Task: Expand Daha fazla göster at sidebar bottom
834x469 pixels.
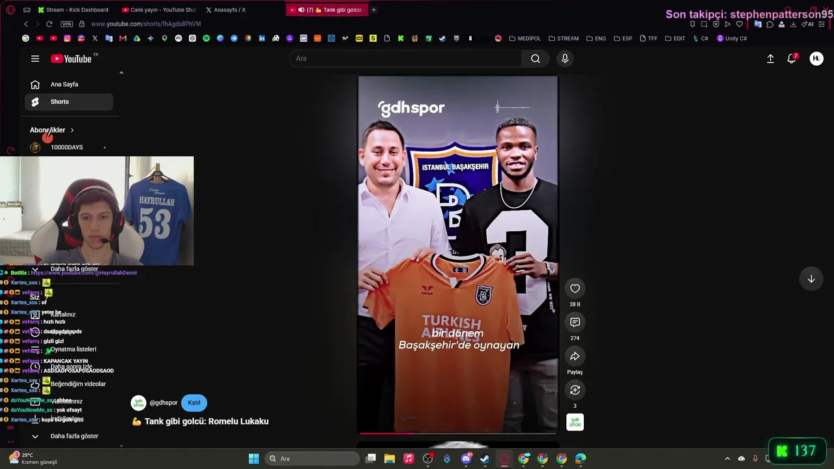Action: [x=69, y=436]
